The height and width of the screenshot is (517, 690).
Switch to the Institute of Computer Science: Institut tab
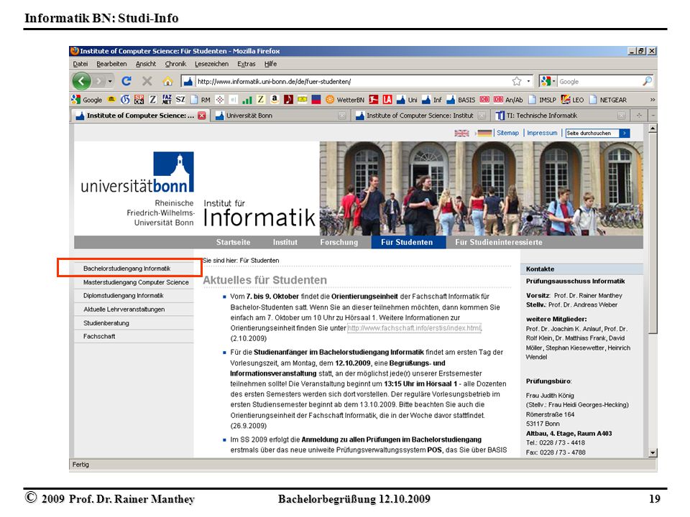pos(421,116)
